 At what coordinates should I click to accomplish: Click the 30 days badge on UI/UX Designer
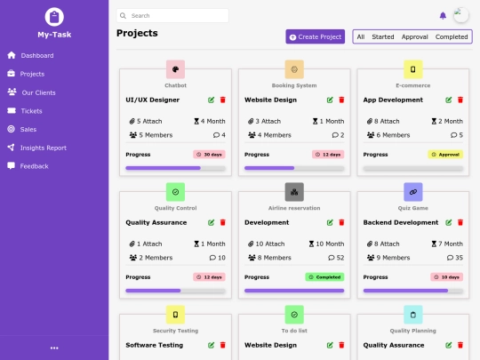[210, 155]
